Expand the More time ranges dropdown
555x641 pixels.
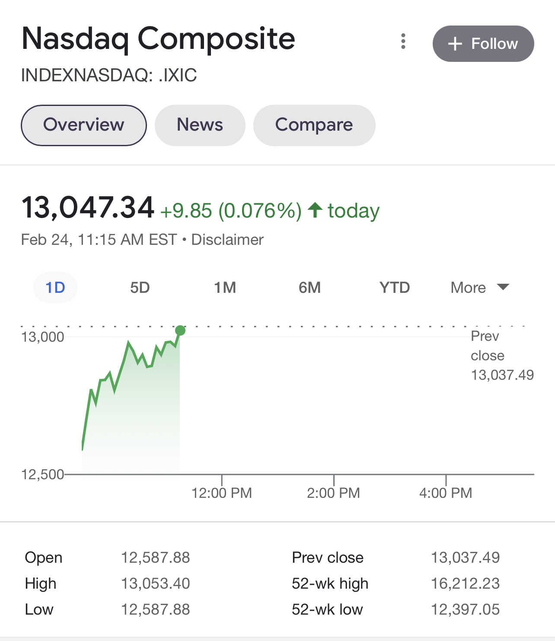480,288
